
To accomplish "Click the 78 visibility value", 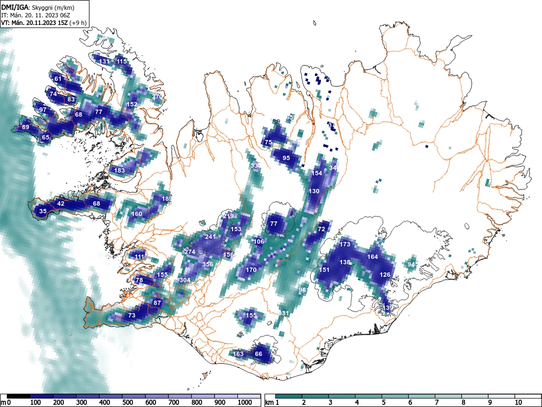I will tap(139, 280).
